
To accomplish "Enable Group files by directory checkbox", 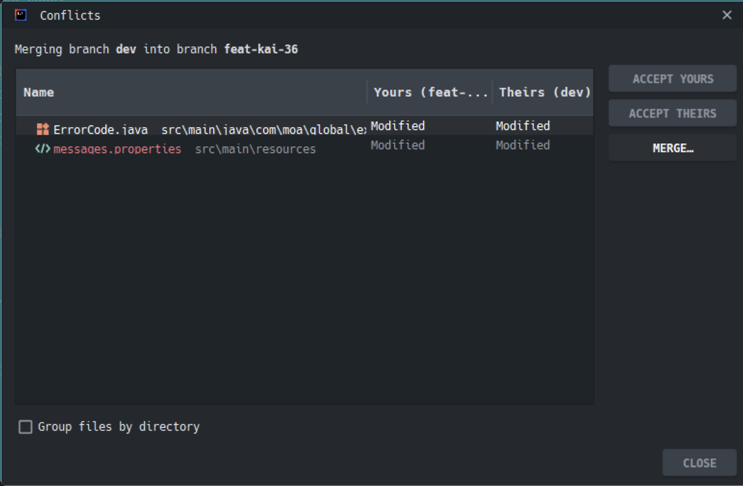I will click(26, 427).
